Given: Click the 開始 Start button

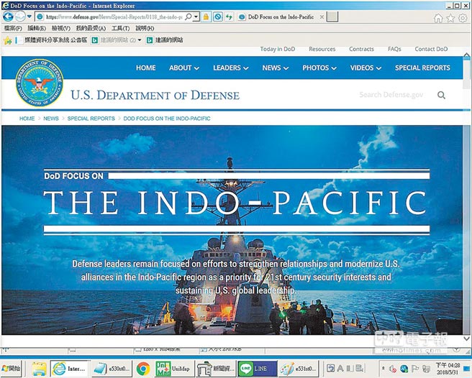Looking at the screenshot, I should [x=11, y=368].
